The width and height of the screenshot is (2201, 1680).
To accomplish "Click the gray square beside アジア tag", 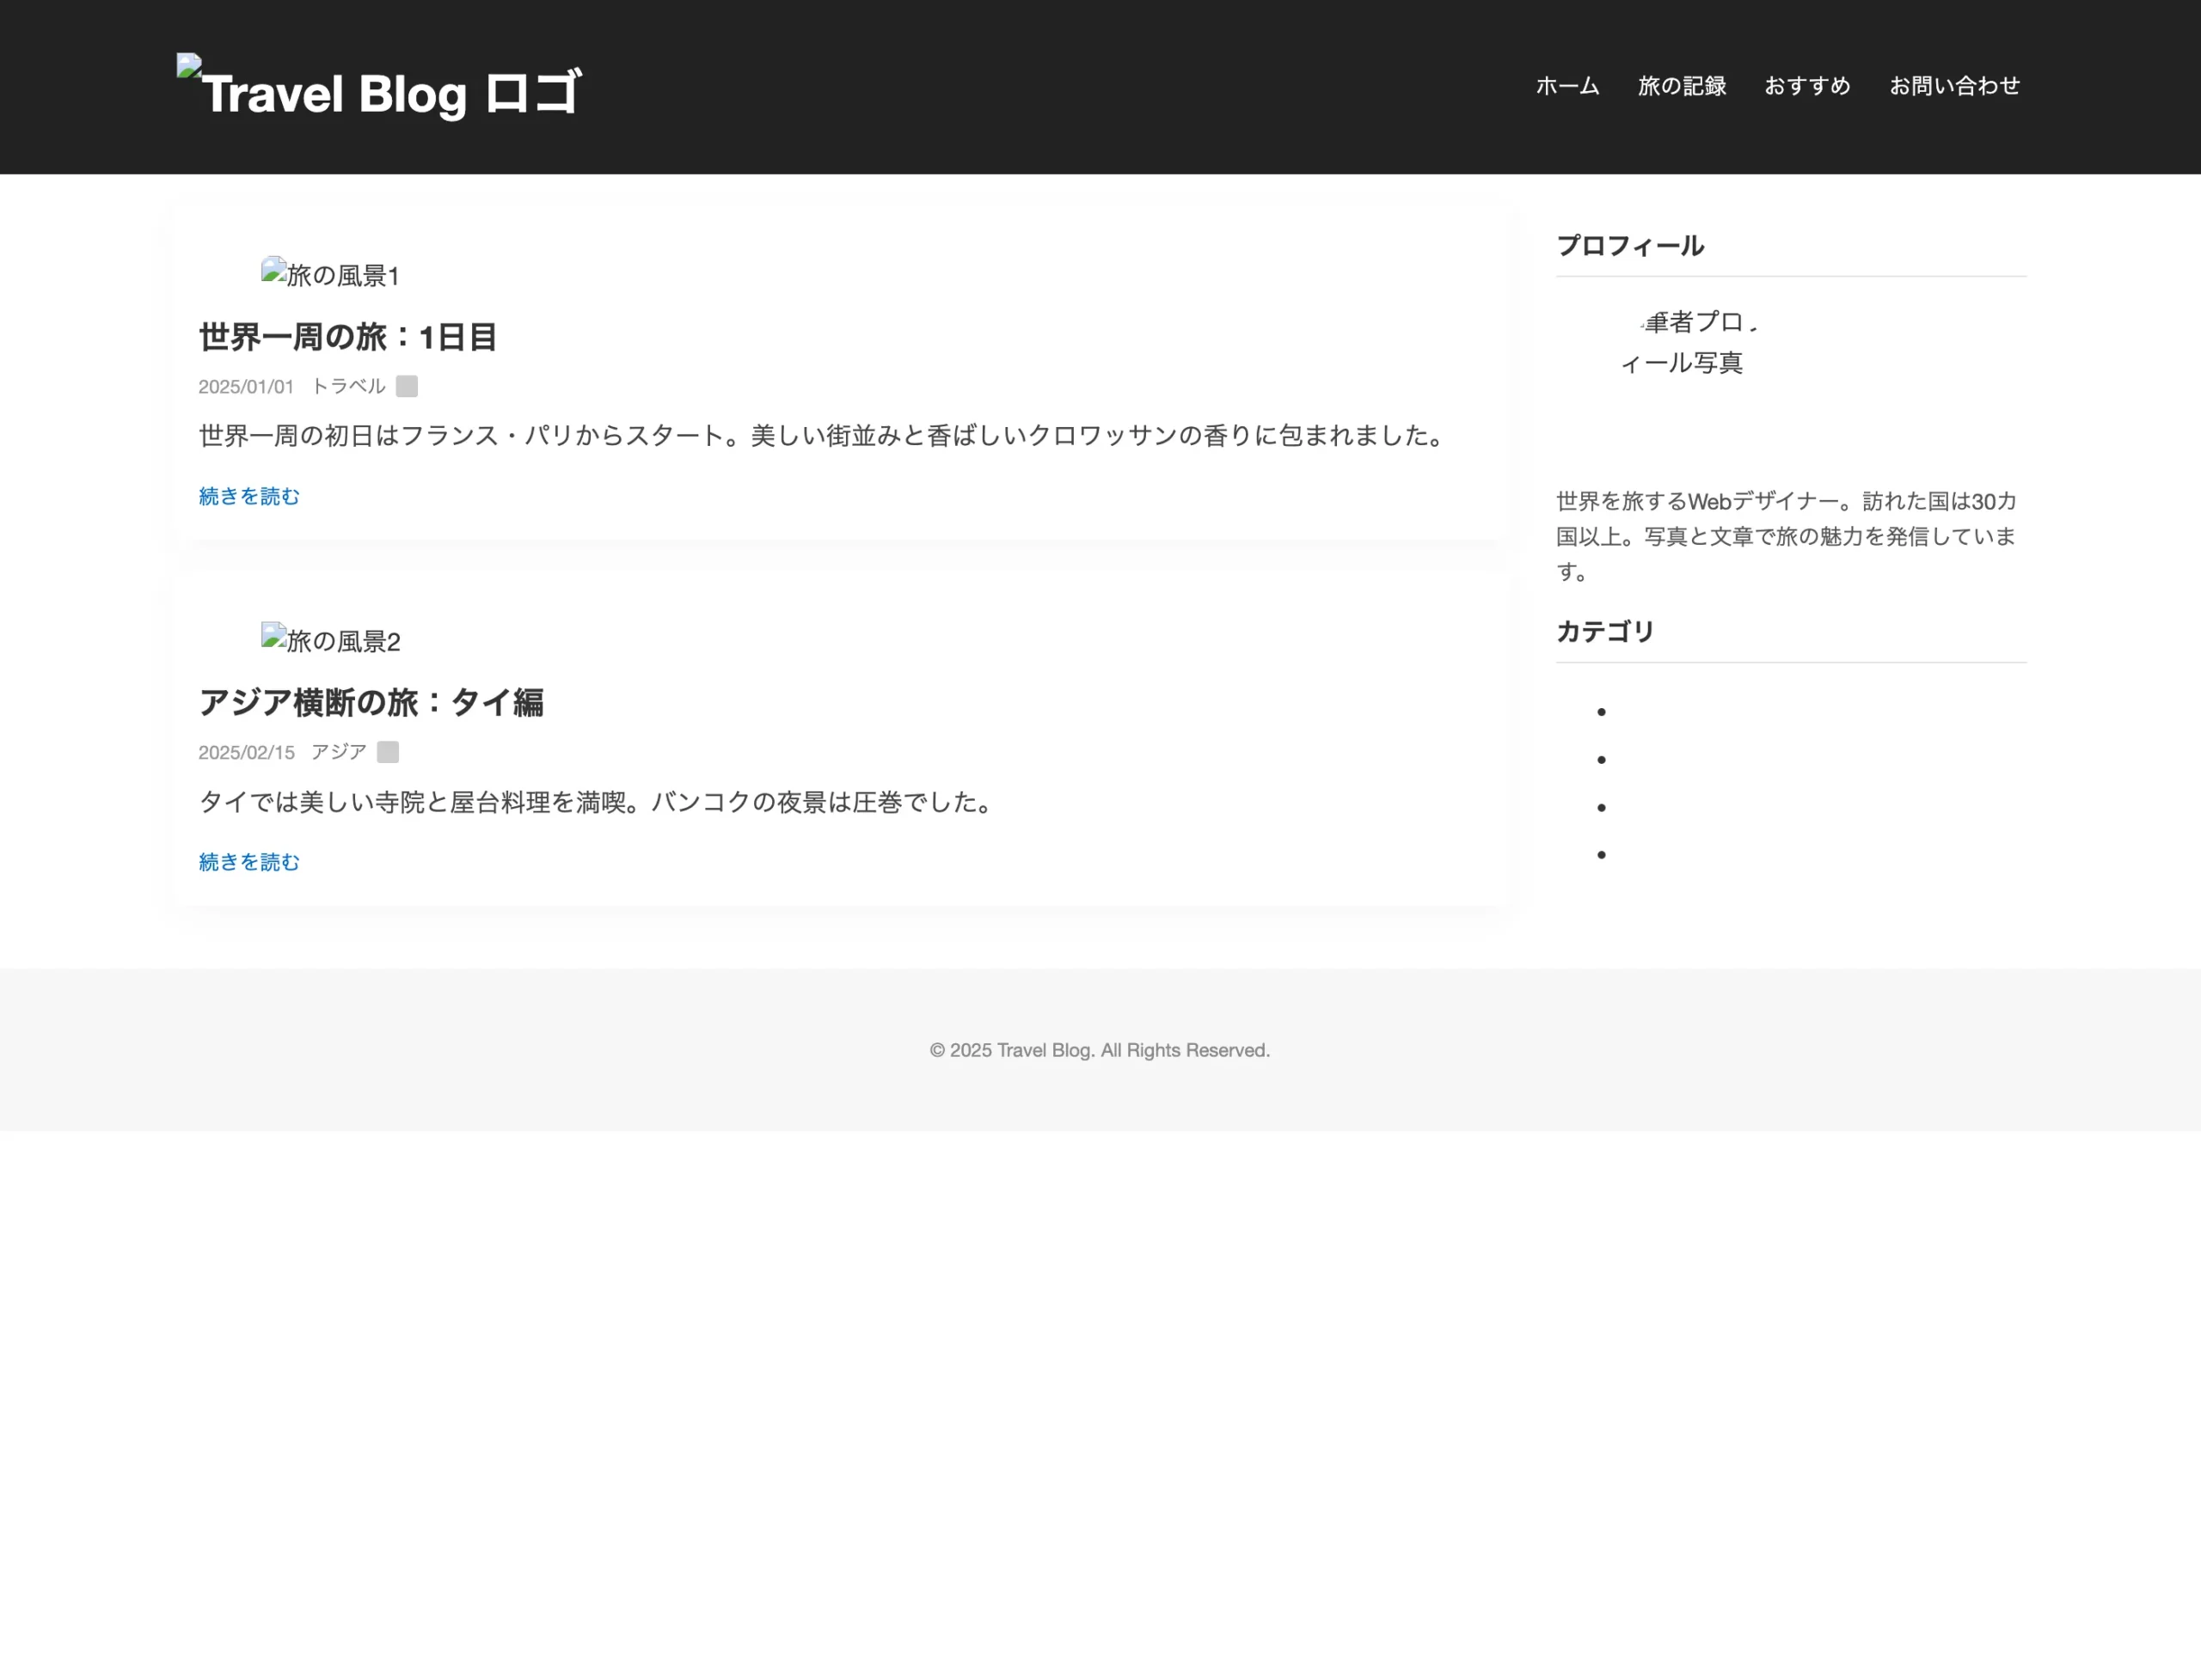I will click(388, 751).
